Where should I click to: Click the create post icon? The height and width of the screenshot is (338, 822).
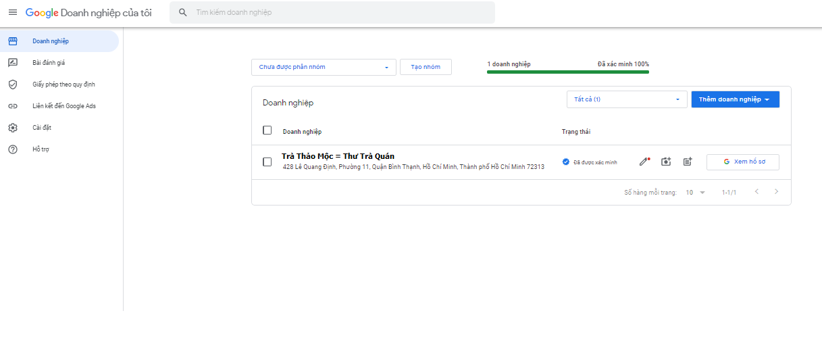[688, 162]
